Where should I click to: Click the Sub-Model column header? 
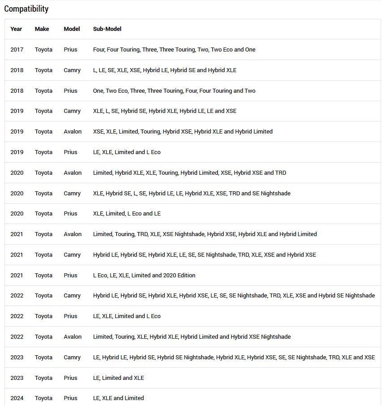point(107,29)
